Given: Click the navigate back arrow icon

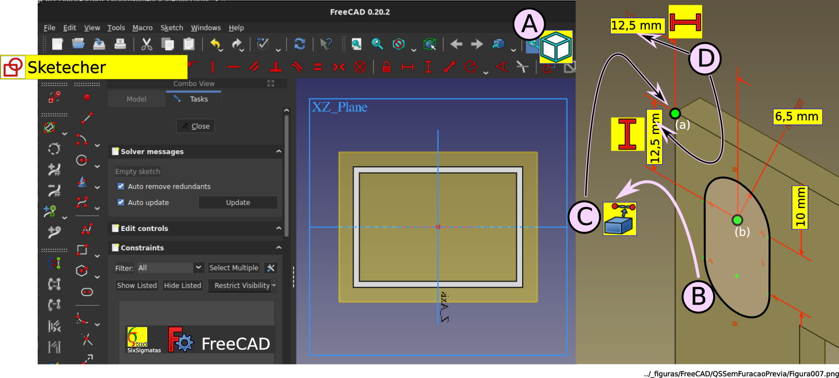Looking at the screenshot, I should point(456,44).
